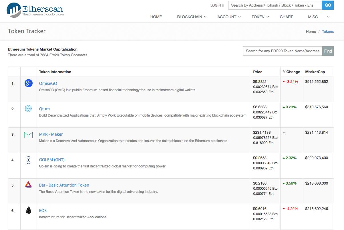Click the Etherscan logo
Viewport: 344px width, 230px height.
point(35,10)
